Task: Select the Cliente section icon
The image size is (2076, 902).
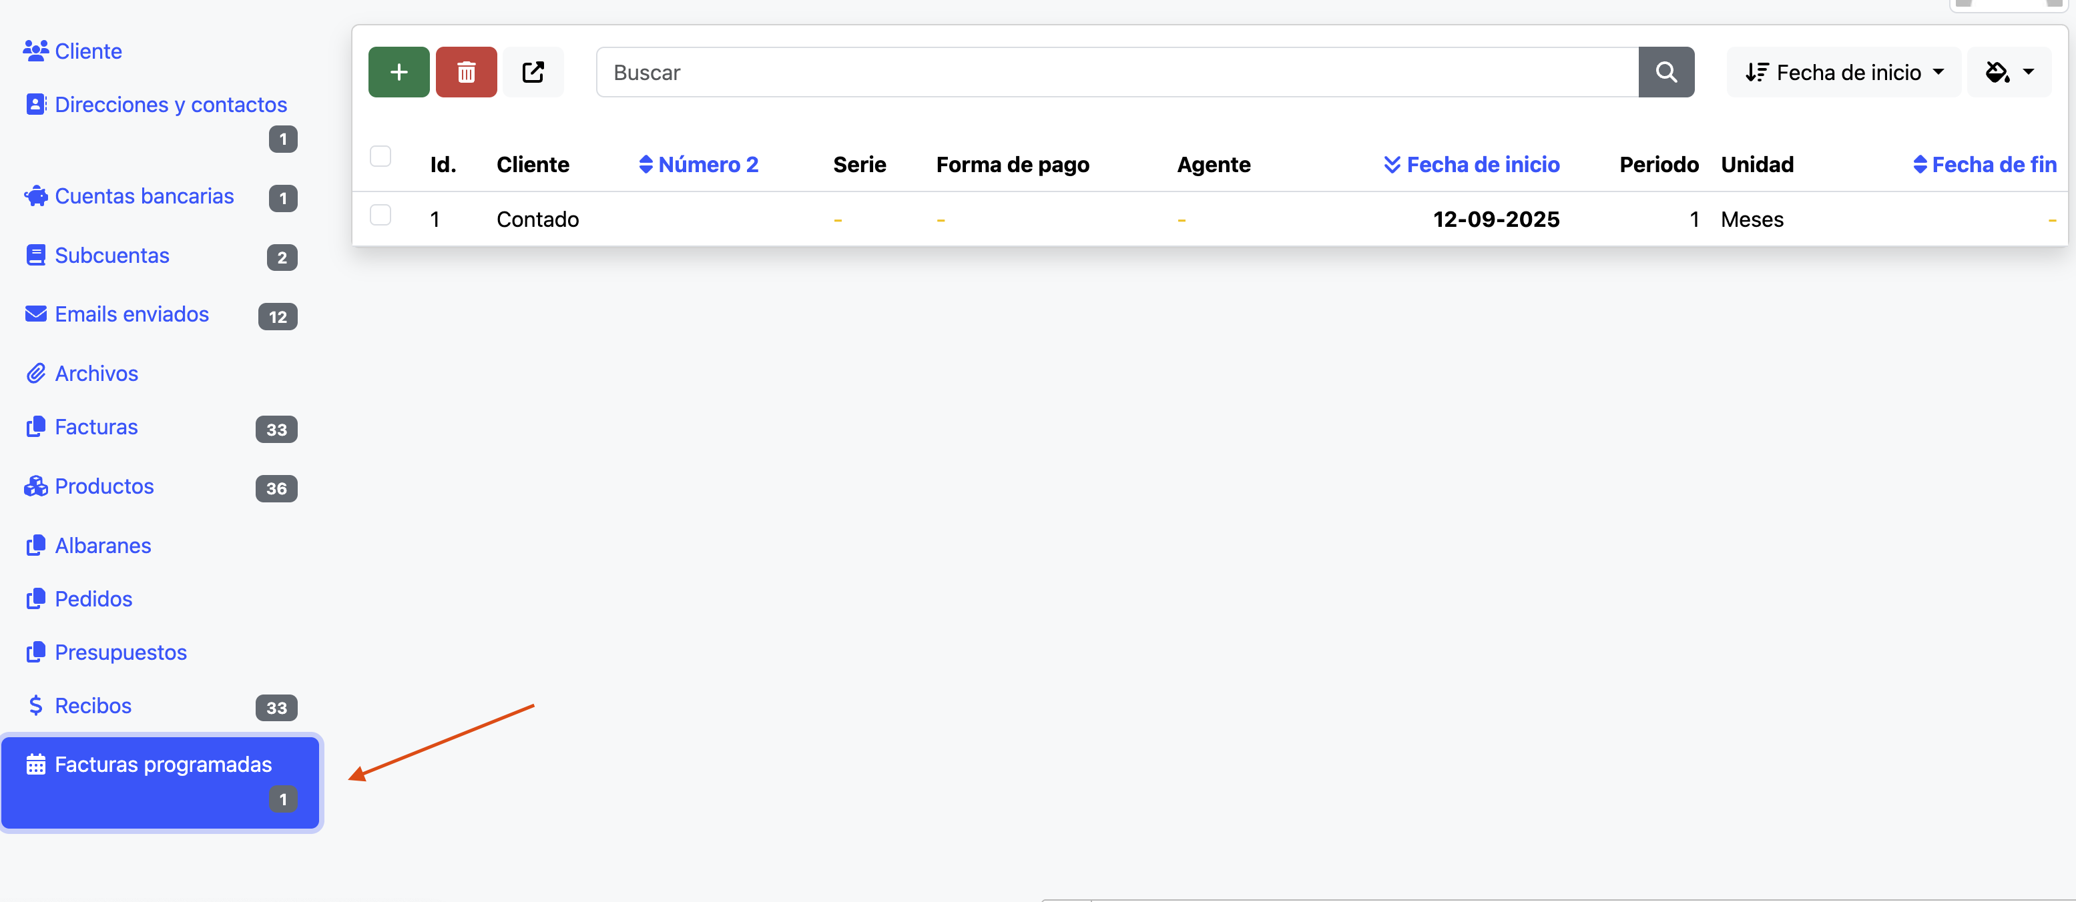Action: 35,50
